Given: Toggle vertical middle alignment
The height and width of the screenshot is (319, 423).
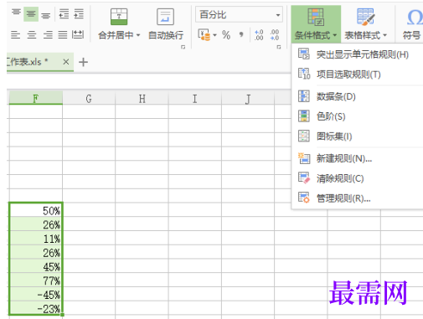Looking at the screenshot, I should click(x=31, y=13).
